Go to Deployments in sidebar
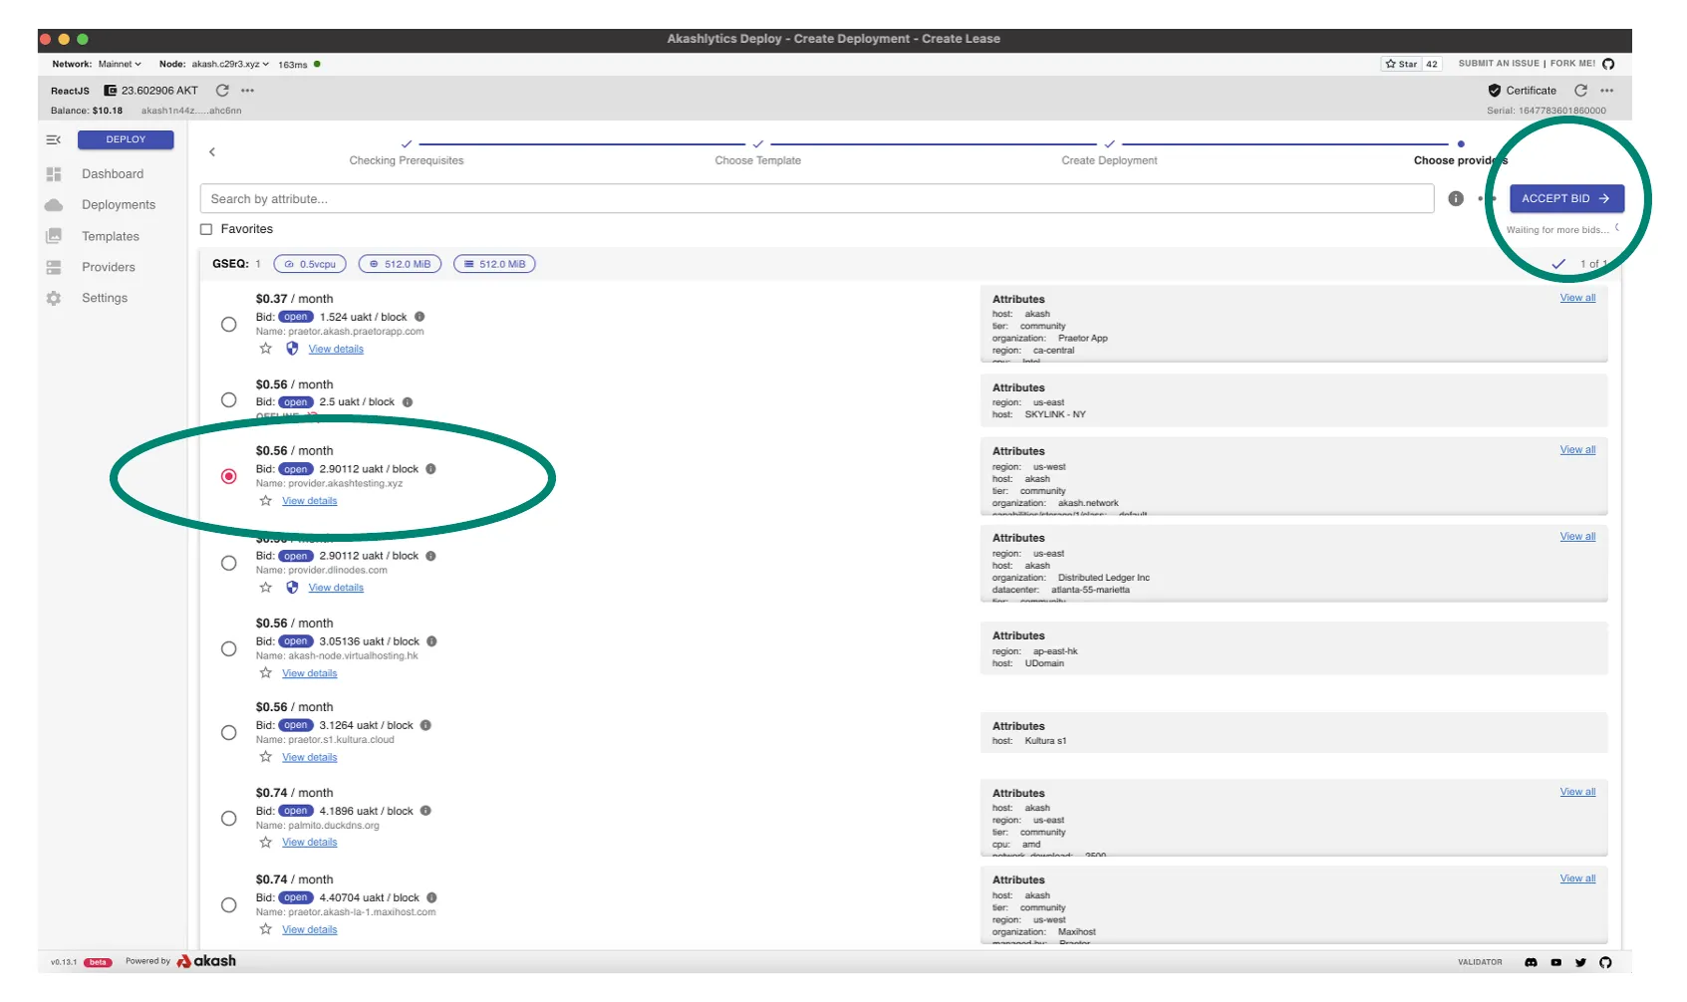Screen dimensions: 1687x1002 coord(118,205)
